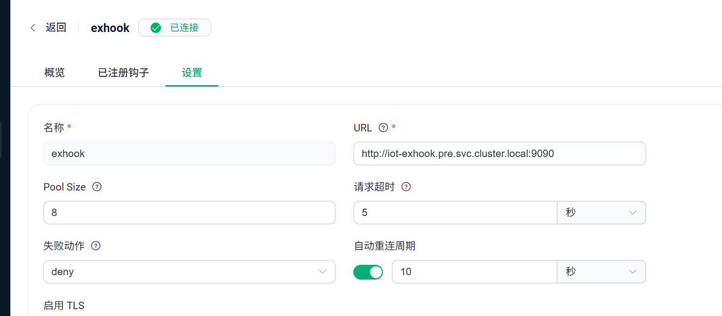Viewport: 722px width, 316px height.
Task: Switch to the 概览 tab
Action: (x=55, y=73)
